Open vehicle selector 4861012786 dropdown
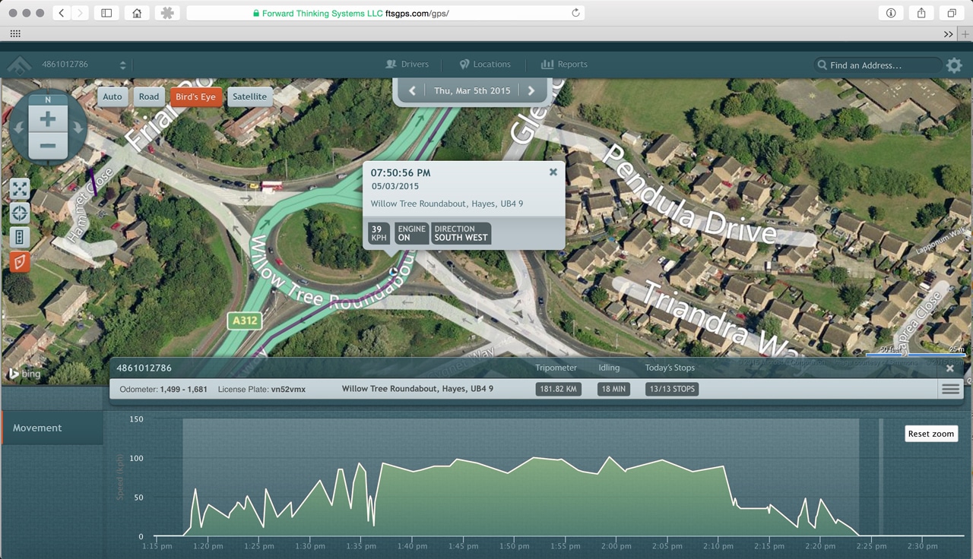Image resolution: width=973 pixels, height=559 pixels. [x=84, y=65]
